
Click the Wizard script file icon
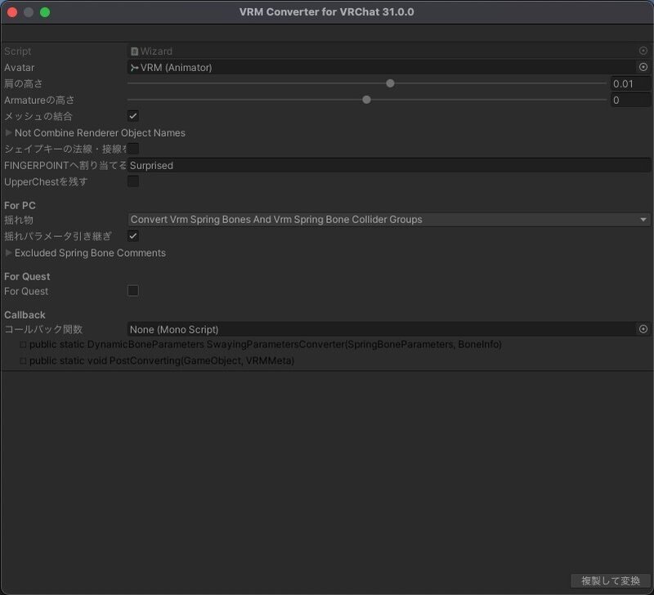click(x=134, y=51)
